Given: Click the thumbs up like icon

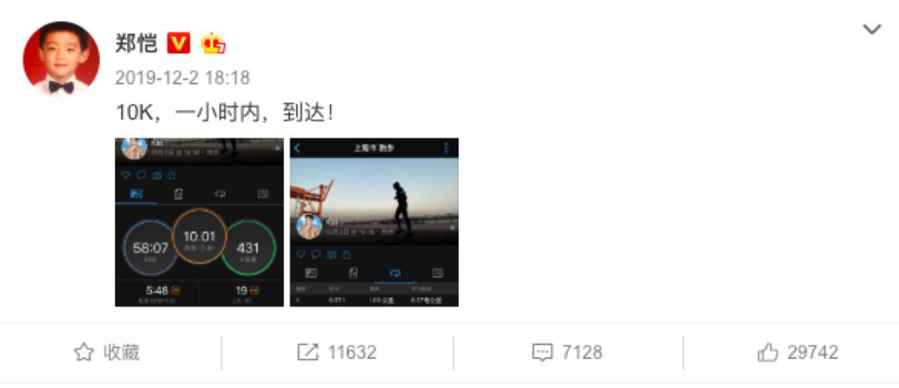Looking at the screenshot, I should tap(767, 352).
